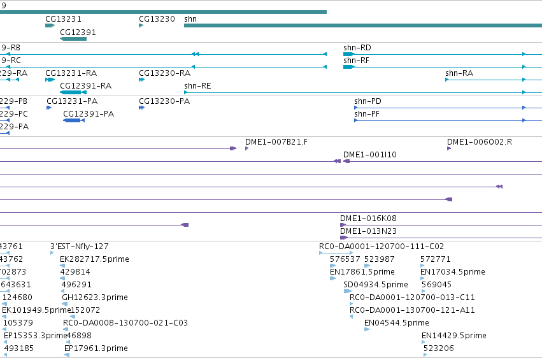Select the DME1-016K08 clone label
This screenshot has width=542, height=358.
click(369, 218)
